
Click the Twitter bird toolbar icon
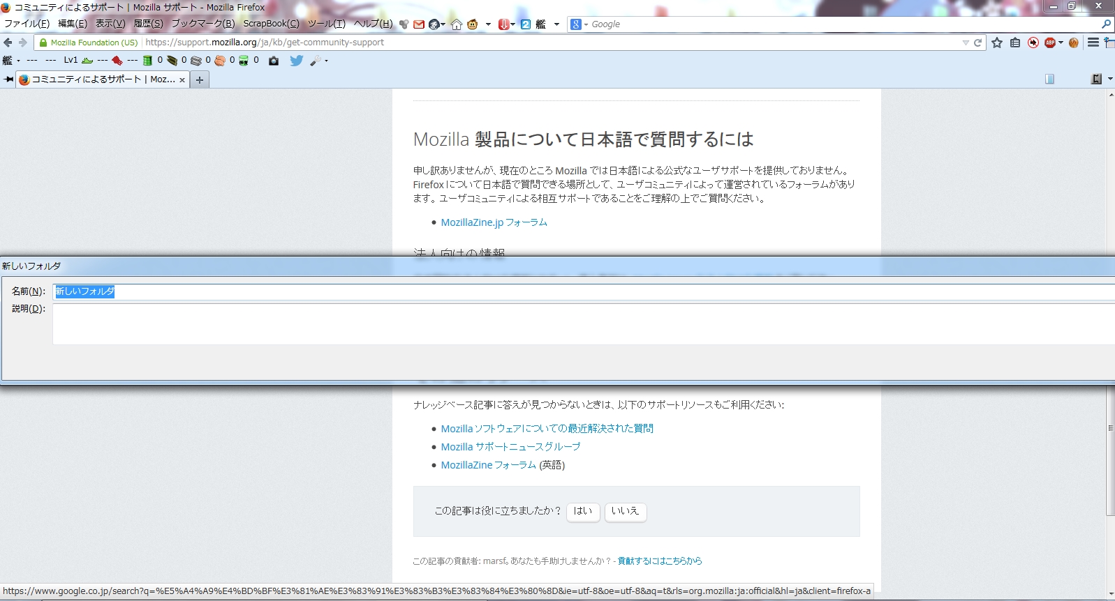point(296,61)
